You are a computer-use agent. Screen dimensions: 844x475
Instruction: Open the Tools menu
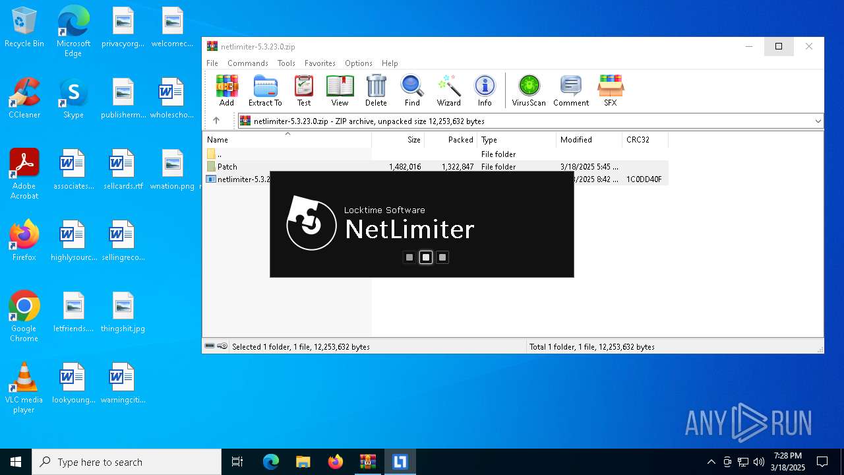(x=286, y=63)
